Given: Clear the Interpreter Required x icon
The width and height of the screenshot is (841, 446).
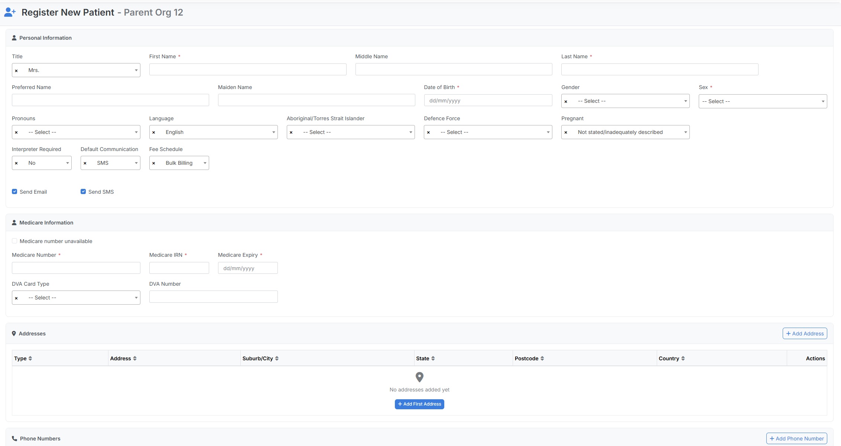Looking at the screenshot, I should click(x=16, y=163).
